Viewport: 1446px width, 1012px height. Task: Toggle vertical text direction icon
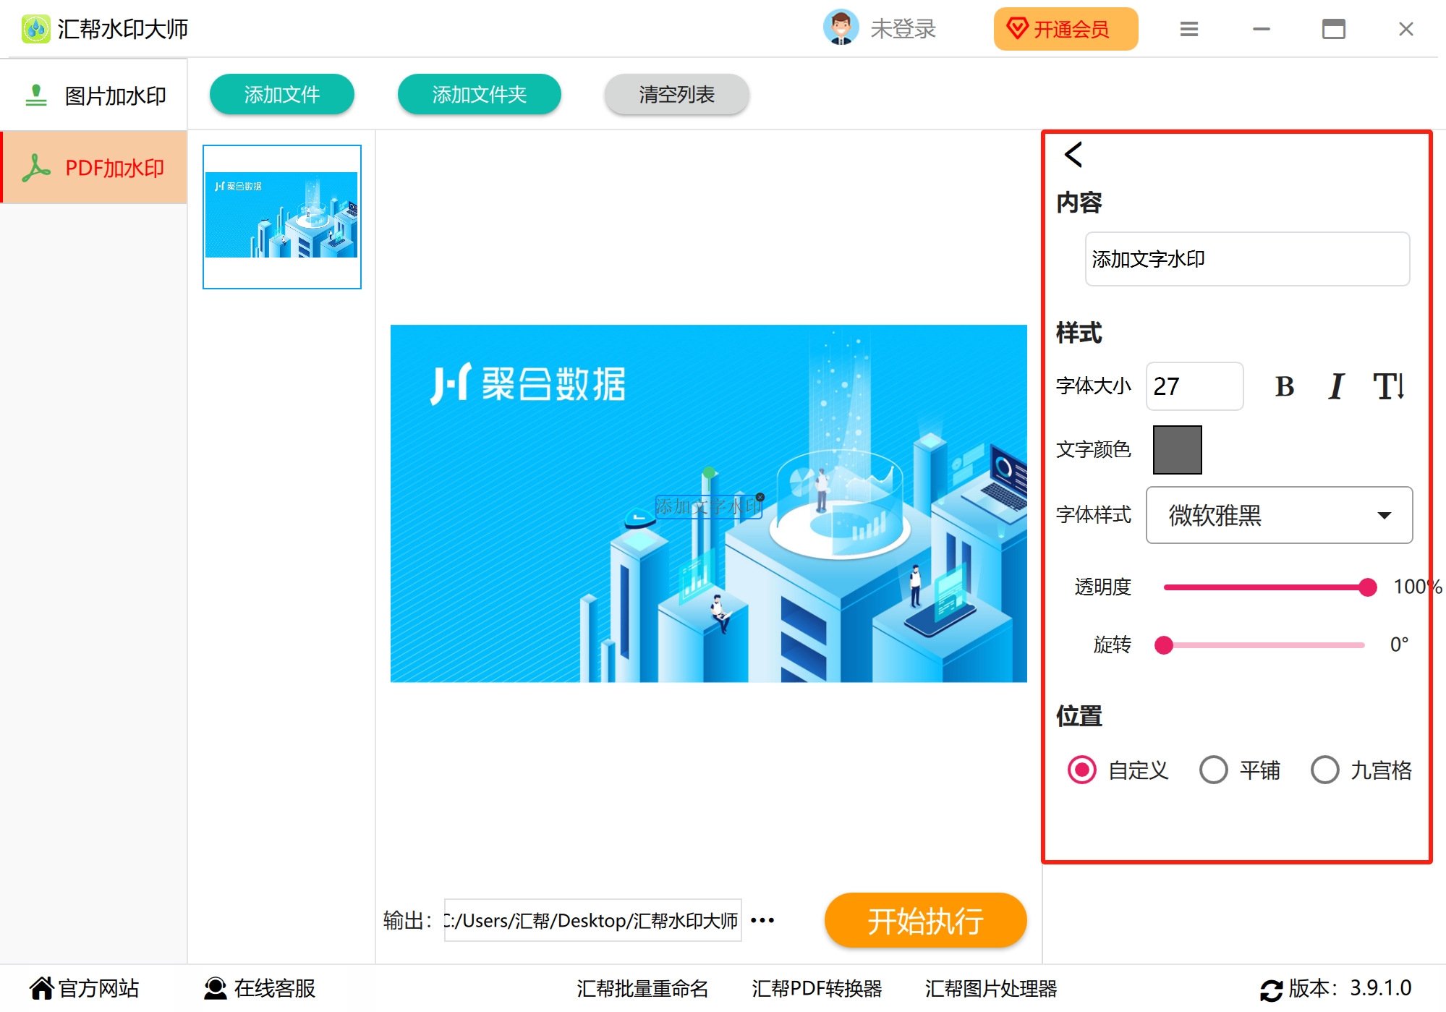1389,386
